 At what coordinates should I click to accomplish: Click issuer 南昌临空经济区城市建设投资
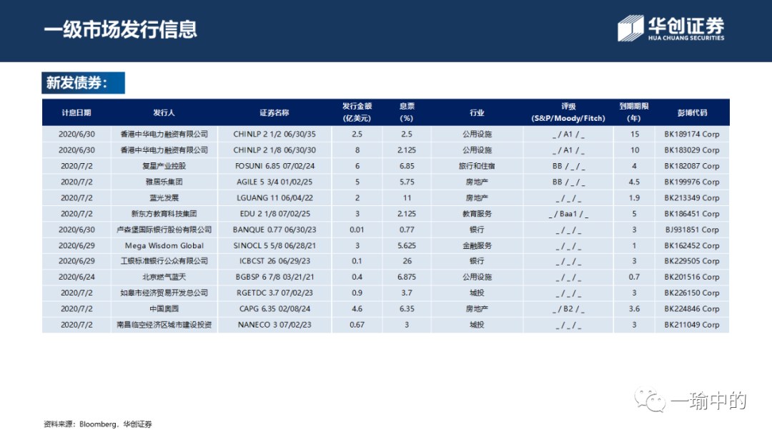[x=164, y=325]
